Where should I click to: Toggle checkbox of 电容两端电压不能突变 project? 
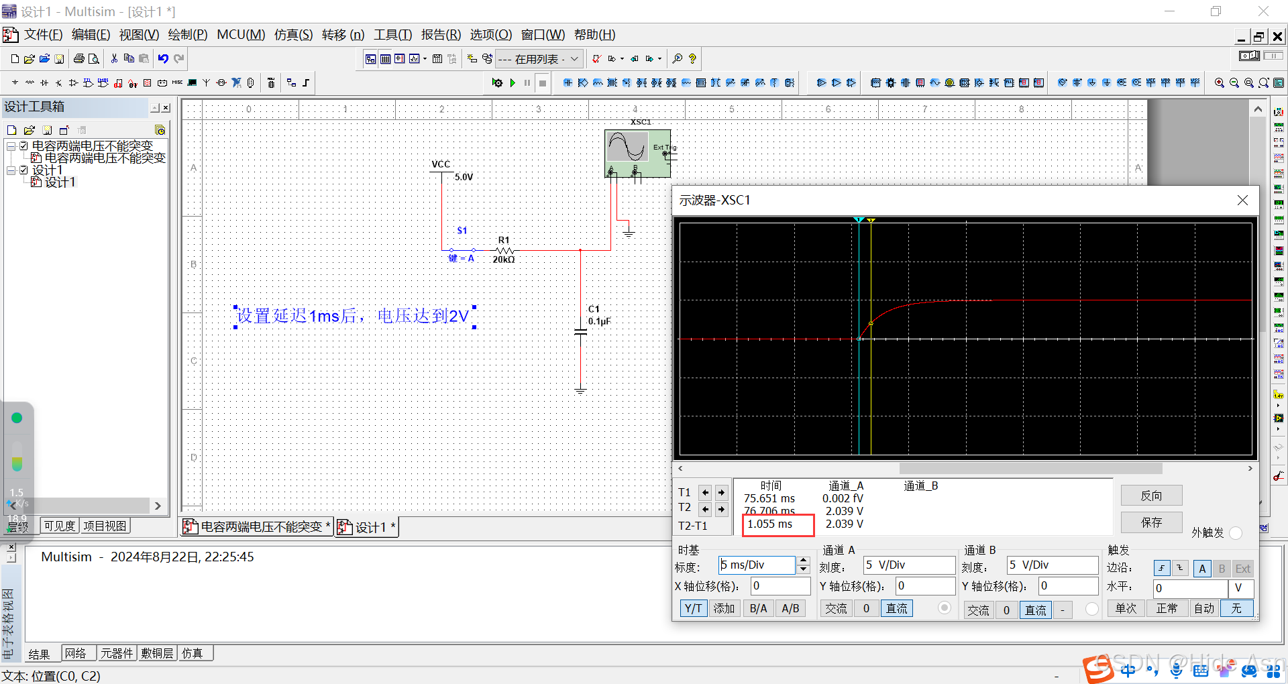point(23,146)
